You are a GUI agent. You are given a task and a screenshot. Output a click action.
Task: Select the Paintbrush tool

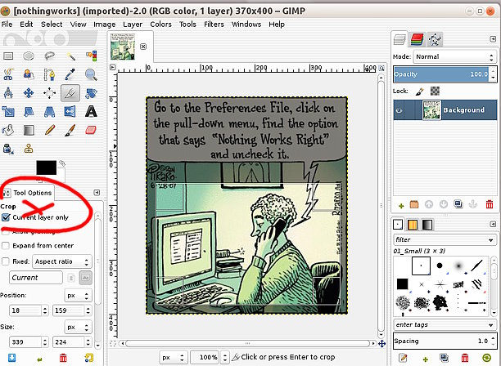pyautogui.click(x=70, y=130)
